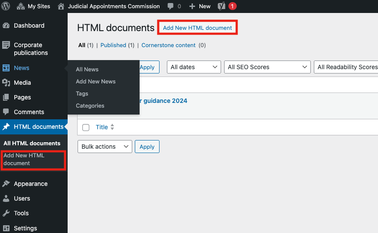Image resolution: width=378 pixels, height=233 pixels.
Task: Open the comments bubble icon in admin bar
Action: coord(171,6)
